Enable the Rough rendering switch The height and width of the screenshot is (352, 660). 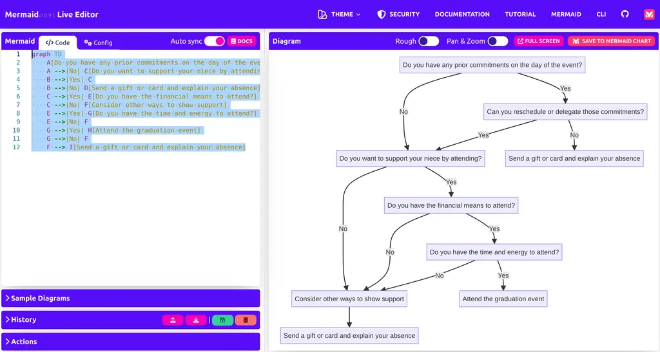coord(429,41)
